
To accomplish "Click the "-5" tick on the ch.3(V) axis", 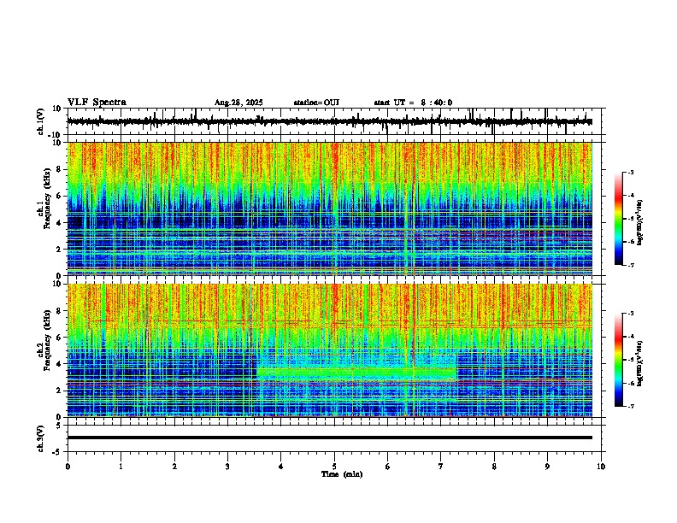I will 57,452.
